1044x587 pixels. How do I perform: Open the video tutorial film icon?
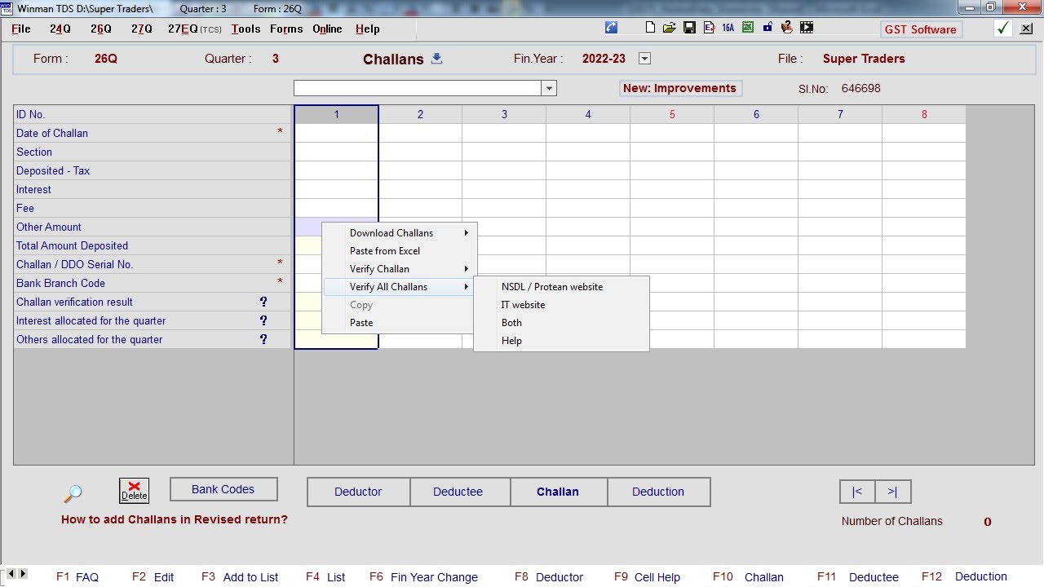tap(807, 28)
